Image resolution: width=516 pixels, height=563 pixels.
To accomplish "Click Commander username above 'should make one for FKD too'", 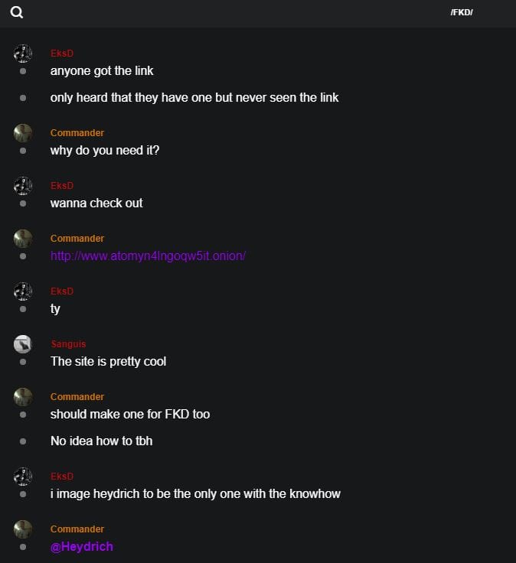I will coord(77,397).
